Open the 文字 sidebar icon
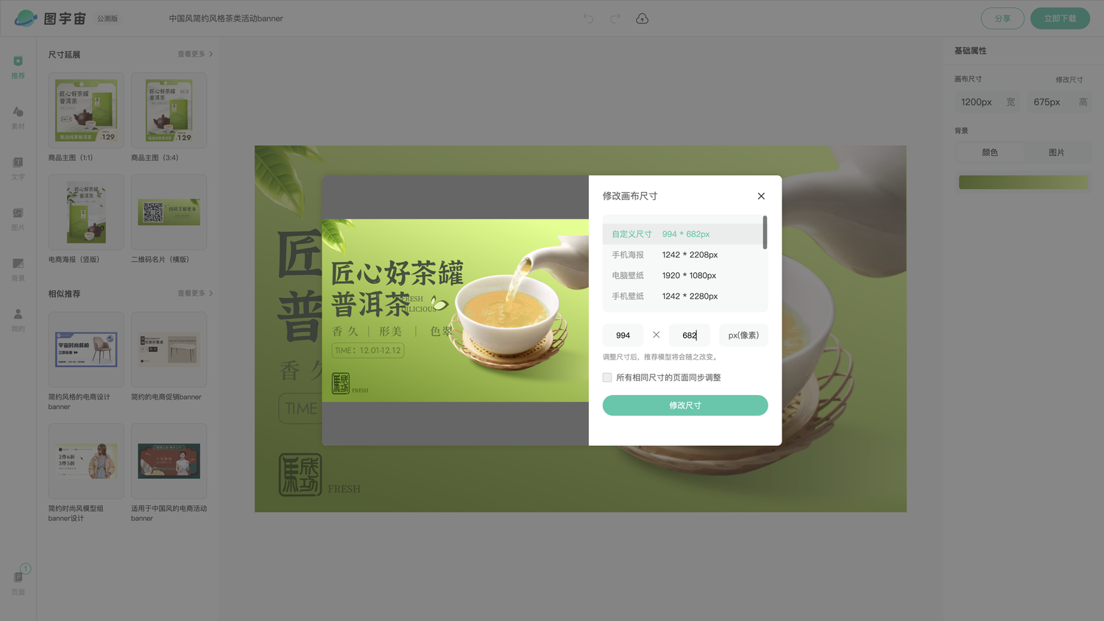Image resolution: width=1104 pixels, height=621 pixels. coord(18,168)
